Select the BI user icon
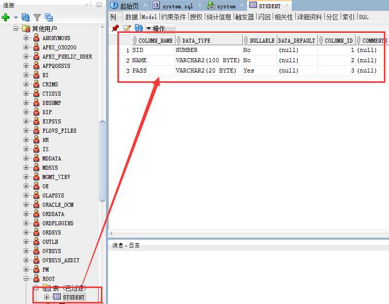Viewport: 389px width, 304px height. [x=37, y=75]
